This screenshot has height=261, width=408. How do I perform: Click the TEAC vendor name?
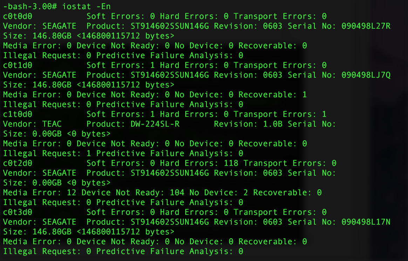coord(52,124)
